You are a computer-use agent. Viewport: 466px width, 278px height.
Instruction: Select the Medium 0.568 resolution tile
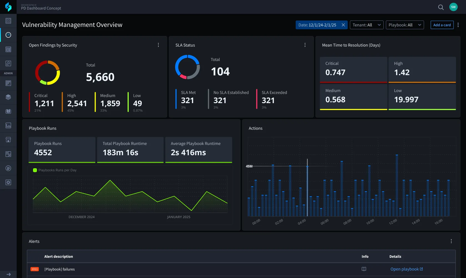[x=353, y=97]
